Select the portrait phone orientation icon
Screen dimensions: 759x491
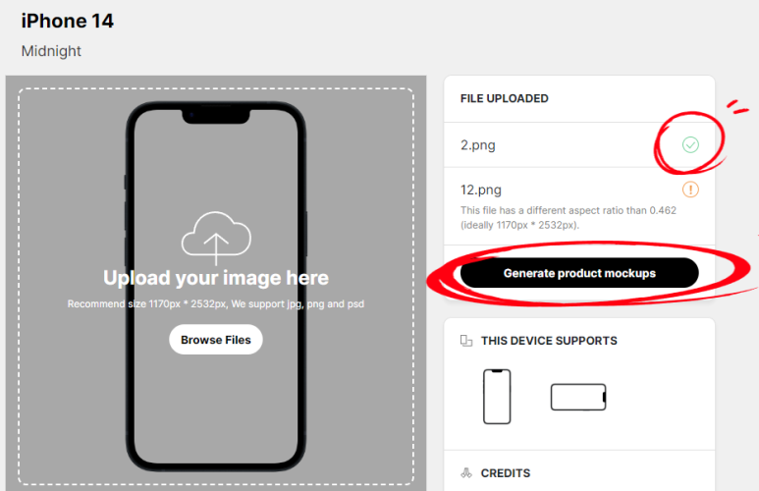pyautogui.click(x=497, y=397)
